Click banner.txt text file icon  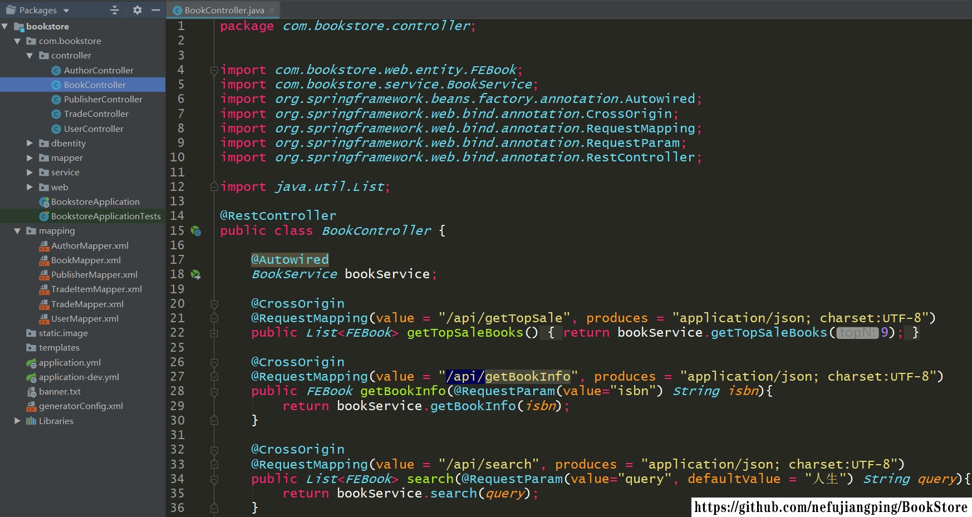click(x=32, y=392)
